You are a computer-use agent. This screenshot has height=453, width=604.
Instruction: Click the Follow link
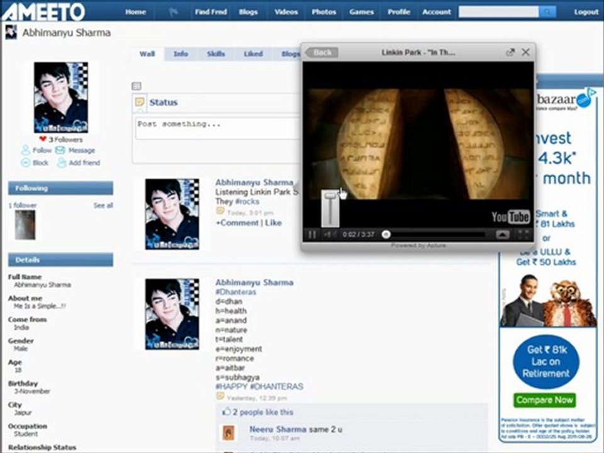click(42, 150)
